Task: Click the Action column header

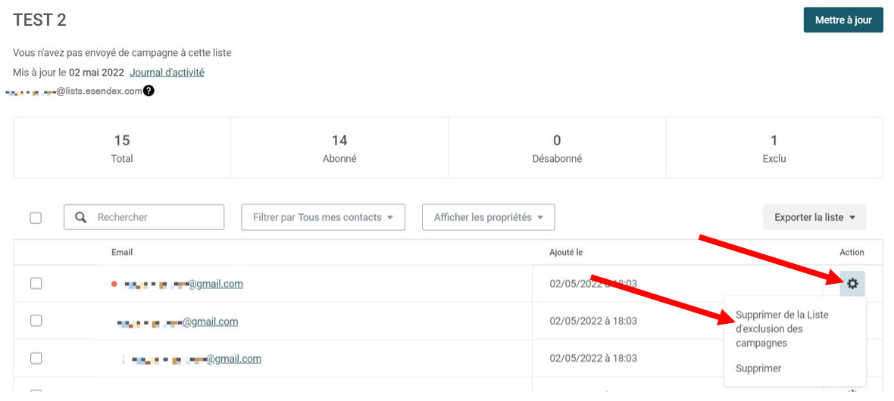Action: [852, 253]
